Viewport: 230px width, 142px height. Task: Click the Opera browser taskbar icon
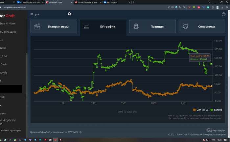55,140
